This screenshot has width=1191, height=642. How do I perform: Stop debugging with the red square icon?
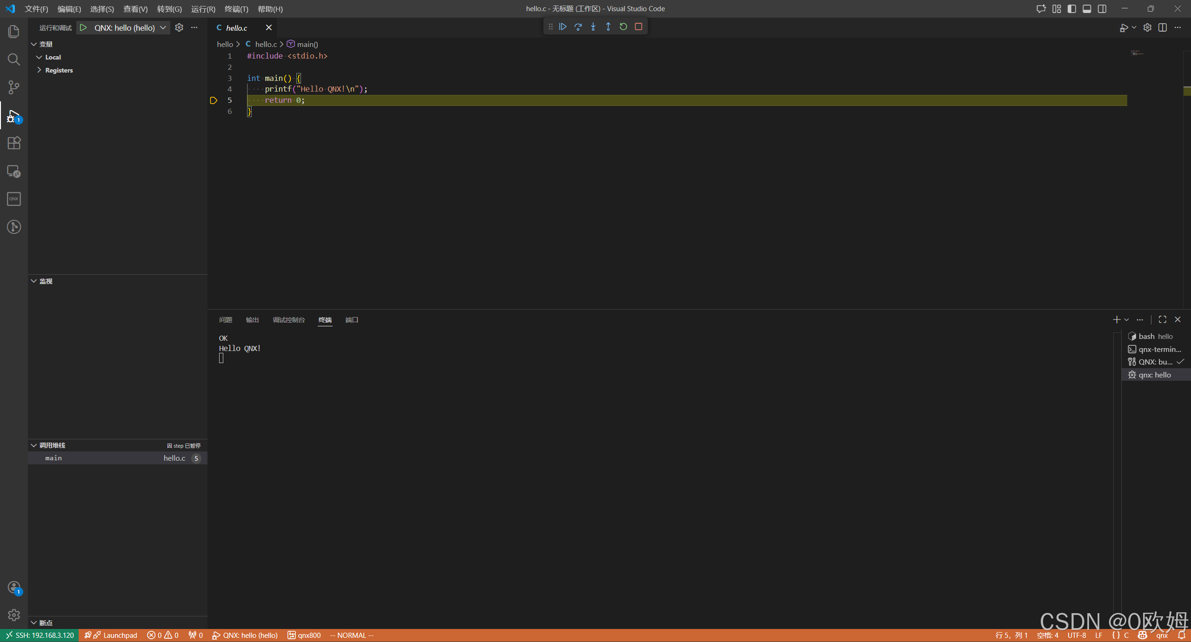pyautogui.click(x=638, y=27)
